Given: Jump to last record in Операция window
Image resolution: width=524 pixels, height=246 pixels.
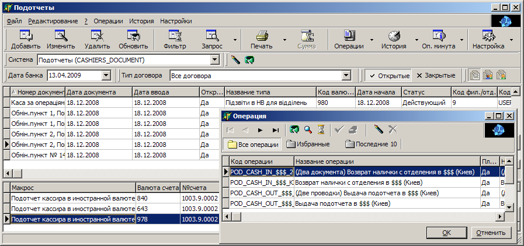Looking at the screenshot, I should (275, 130).
